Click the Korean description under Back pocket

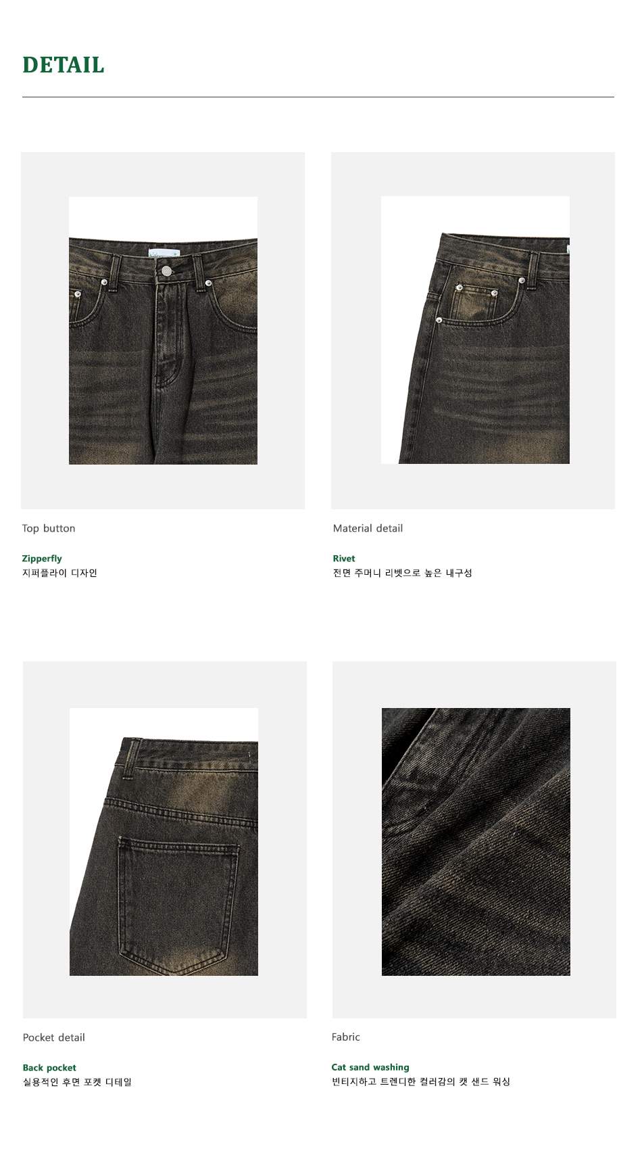pos(77,1082)
